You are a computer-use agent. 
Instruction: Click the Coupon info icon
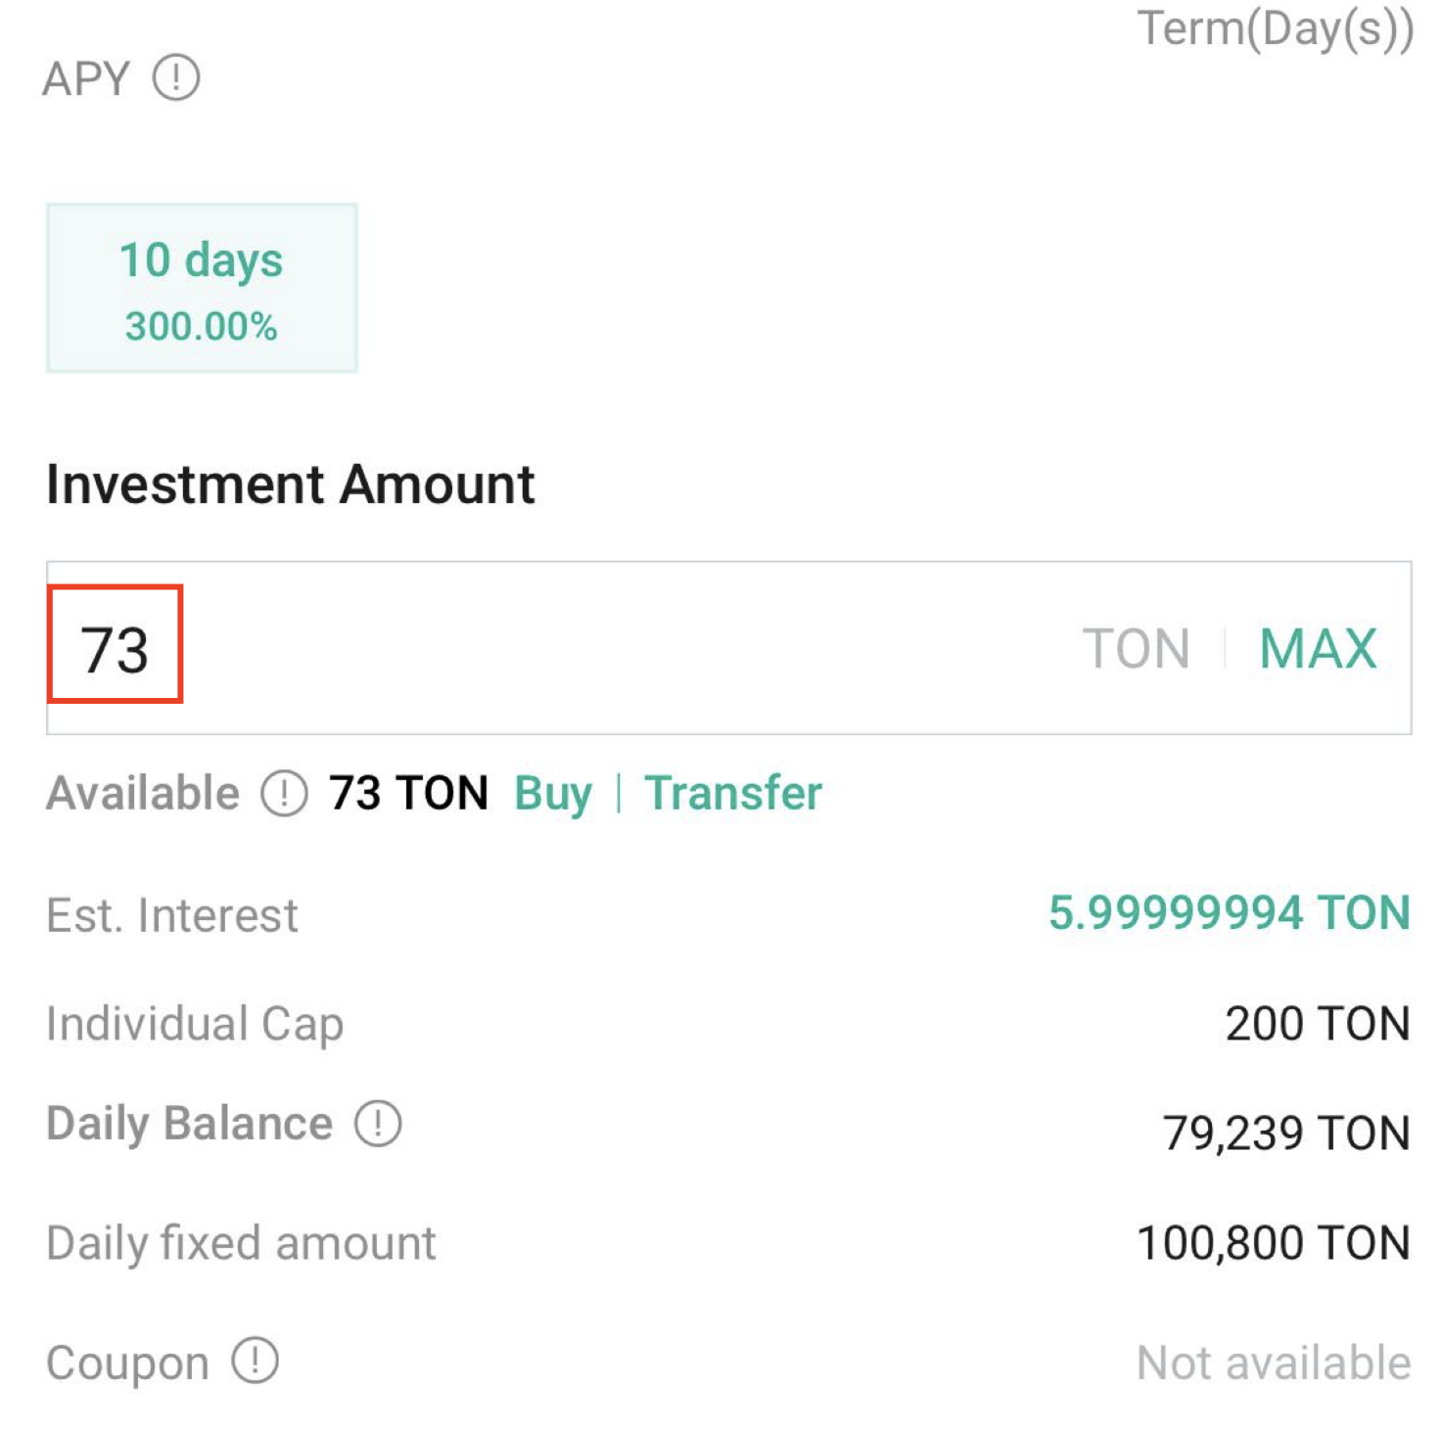click(256, 1362)
